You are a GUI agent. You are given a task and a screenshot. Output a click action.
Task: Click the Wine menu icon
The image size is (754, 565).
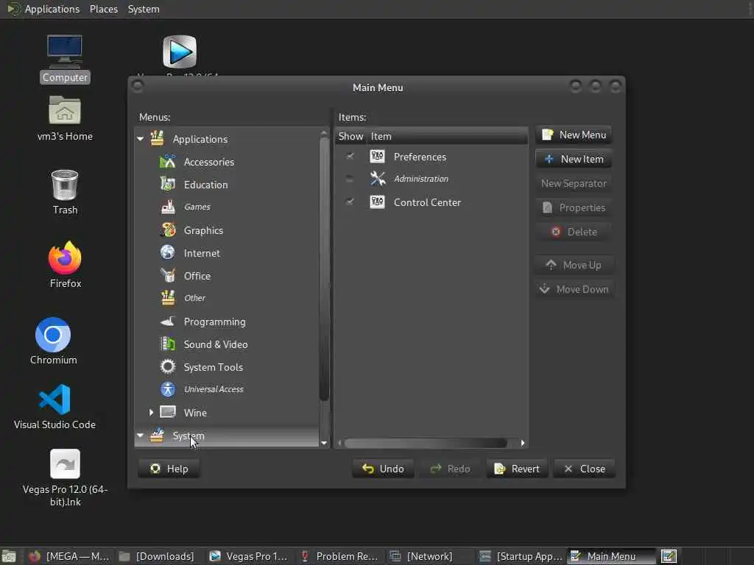click(168, 412)
